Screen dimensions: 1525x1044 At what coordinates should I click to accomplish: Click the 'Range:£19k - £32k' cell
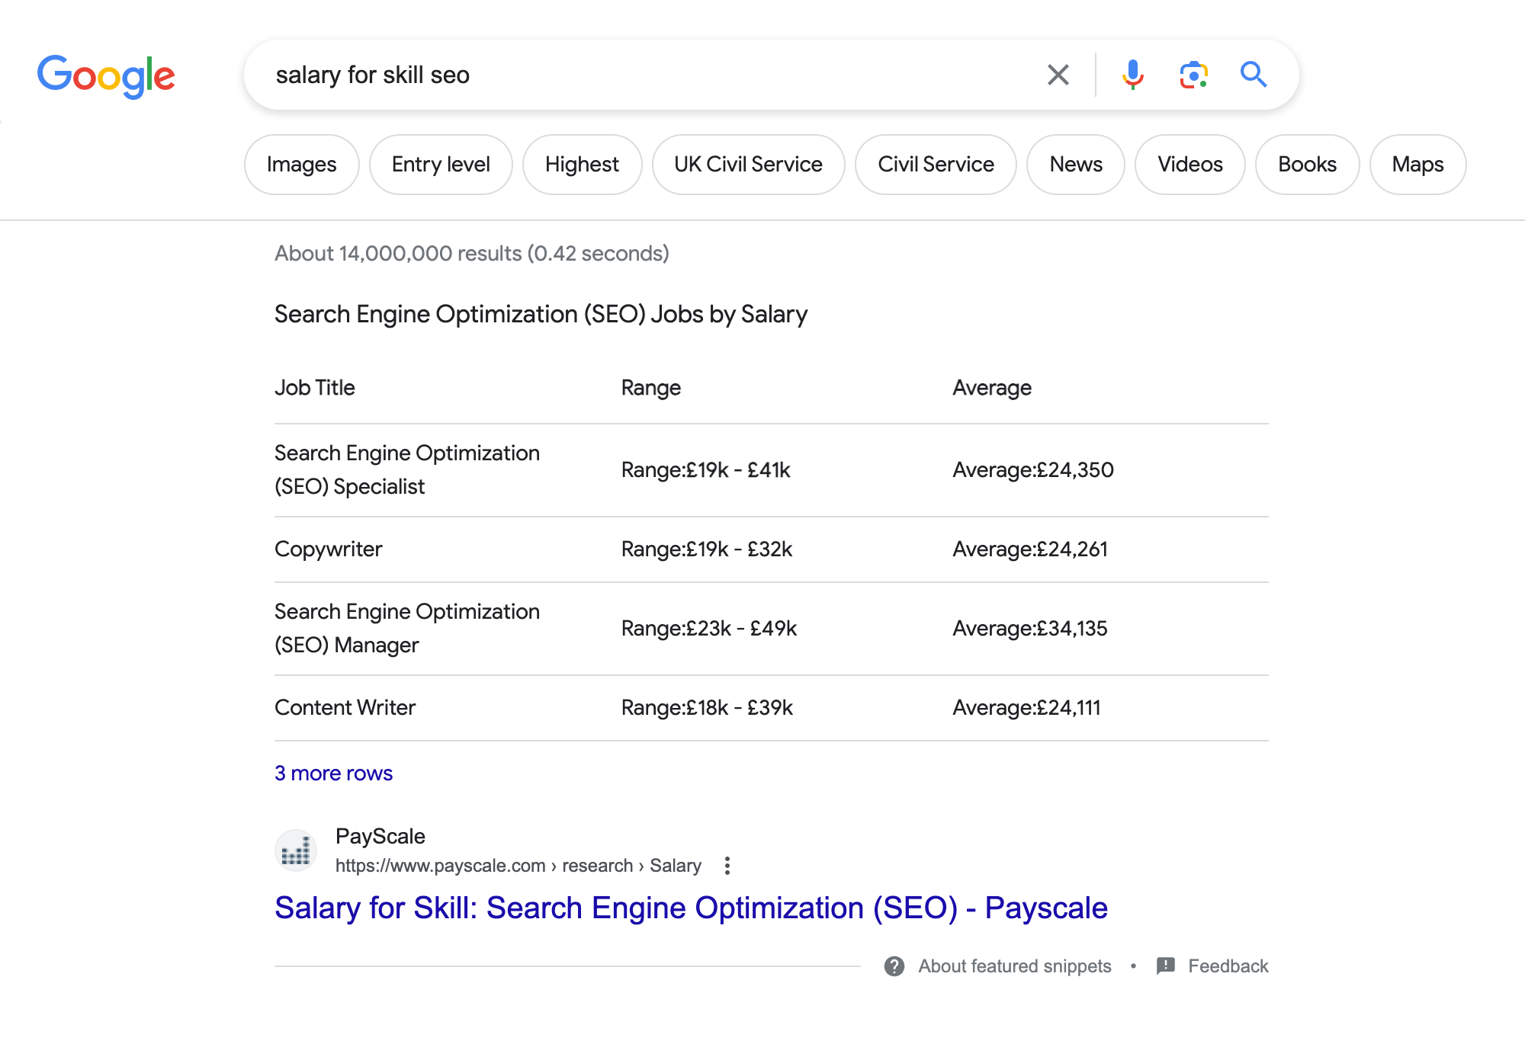[707, 549]
